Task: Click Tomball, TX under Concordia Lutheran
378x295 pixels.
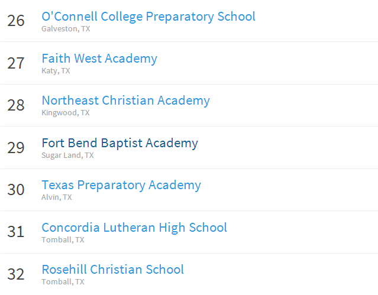Action: click(63, 240)
